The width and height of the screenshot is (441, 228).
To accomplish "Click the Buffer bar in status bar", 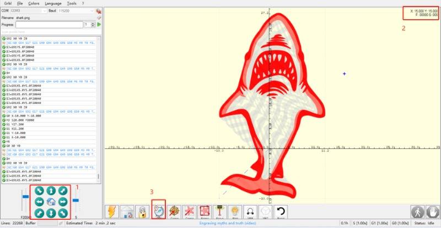I will [x=47, y=223].
